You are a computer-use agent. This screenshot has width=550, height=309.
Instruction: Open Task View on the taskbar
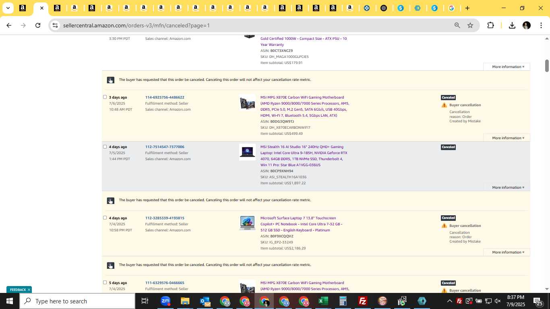[x=145, y=301]
